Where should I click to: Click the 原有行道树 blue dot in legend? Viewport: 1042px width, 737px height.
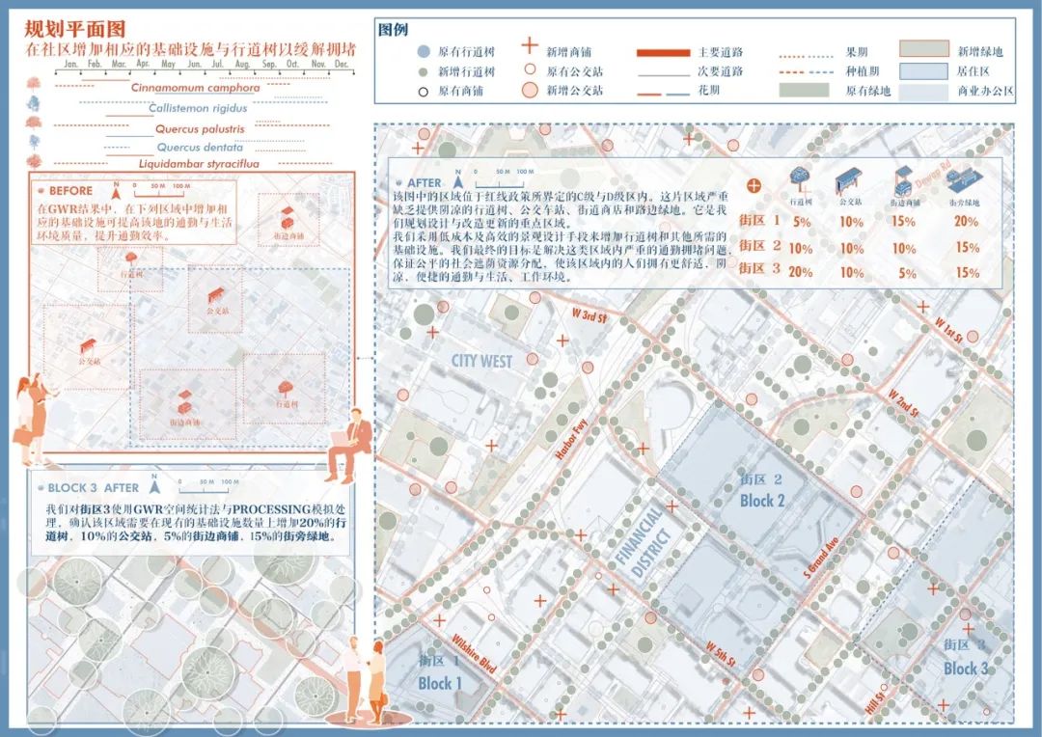424,52
